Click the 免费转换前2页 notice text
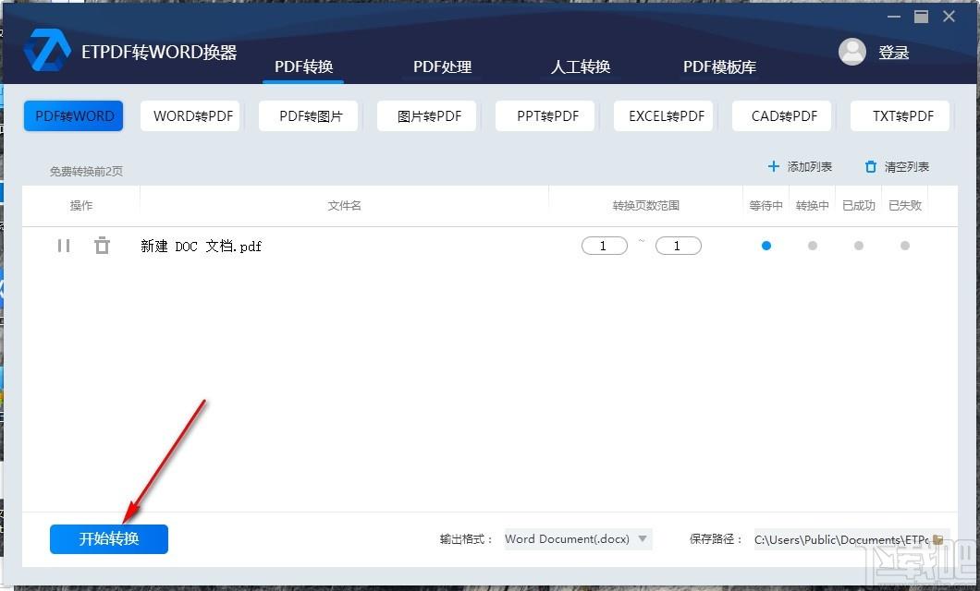This screenshot has height=591, width=980. [x=86, y=171]
